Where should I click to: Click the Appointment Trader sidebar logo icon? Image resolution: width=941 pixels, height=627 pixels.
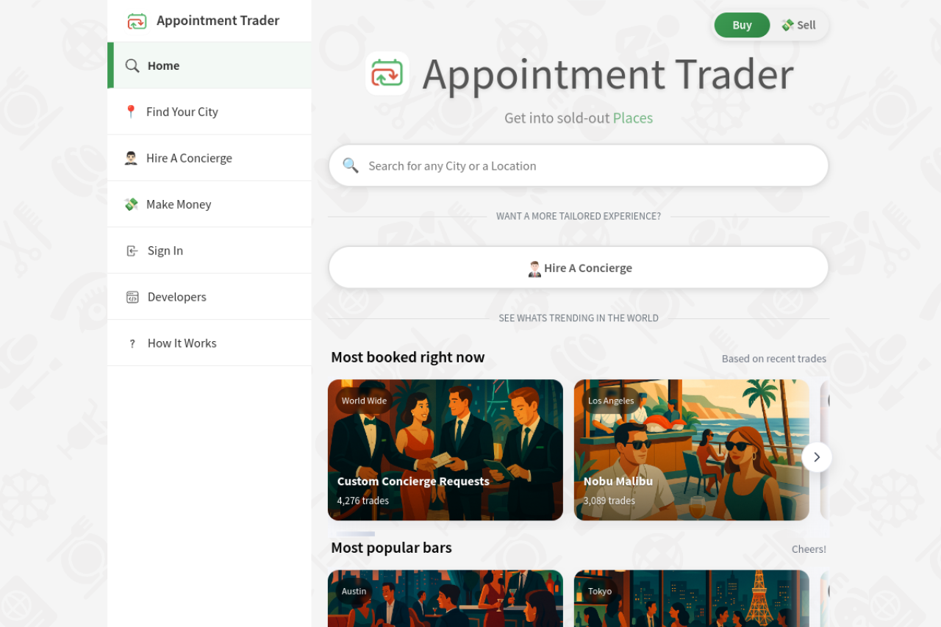137,21
